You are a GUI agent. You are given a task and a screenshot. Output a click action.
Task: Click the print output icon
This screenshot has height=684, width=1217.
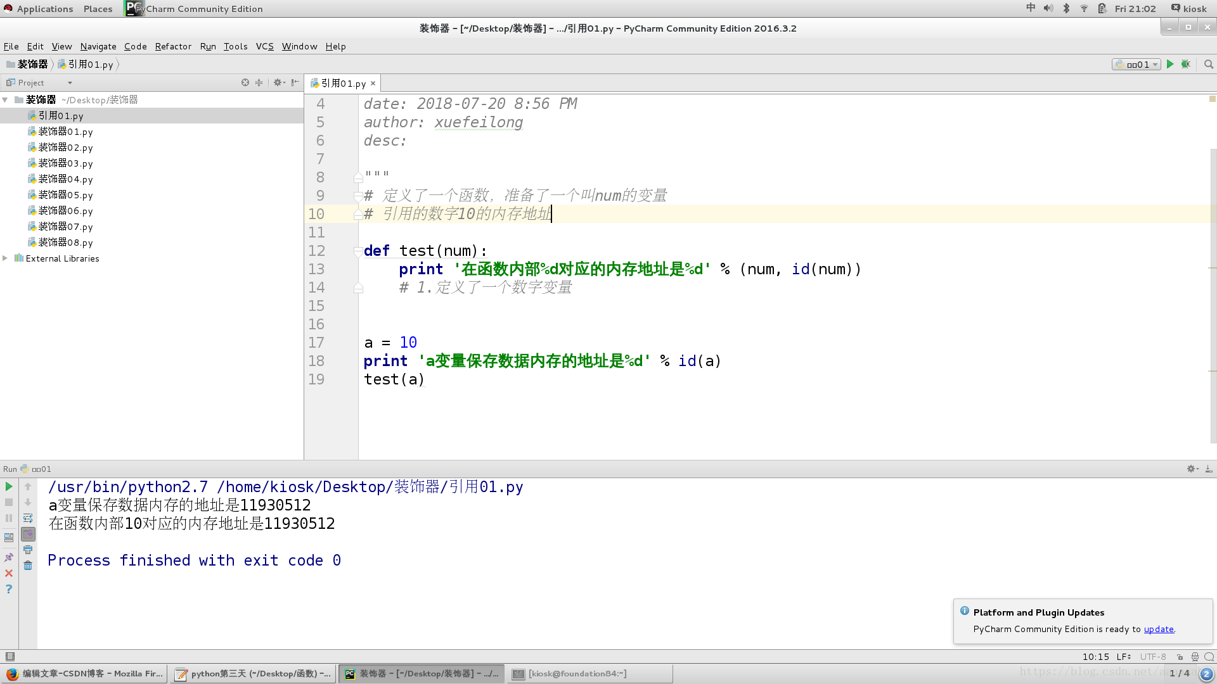point(28,550)
